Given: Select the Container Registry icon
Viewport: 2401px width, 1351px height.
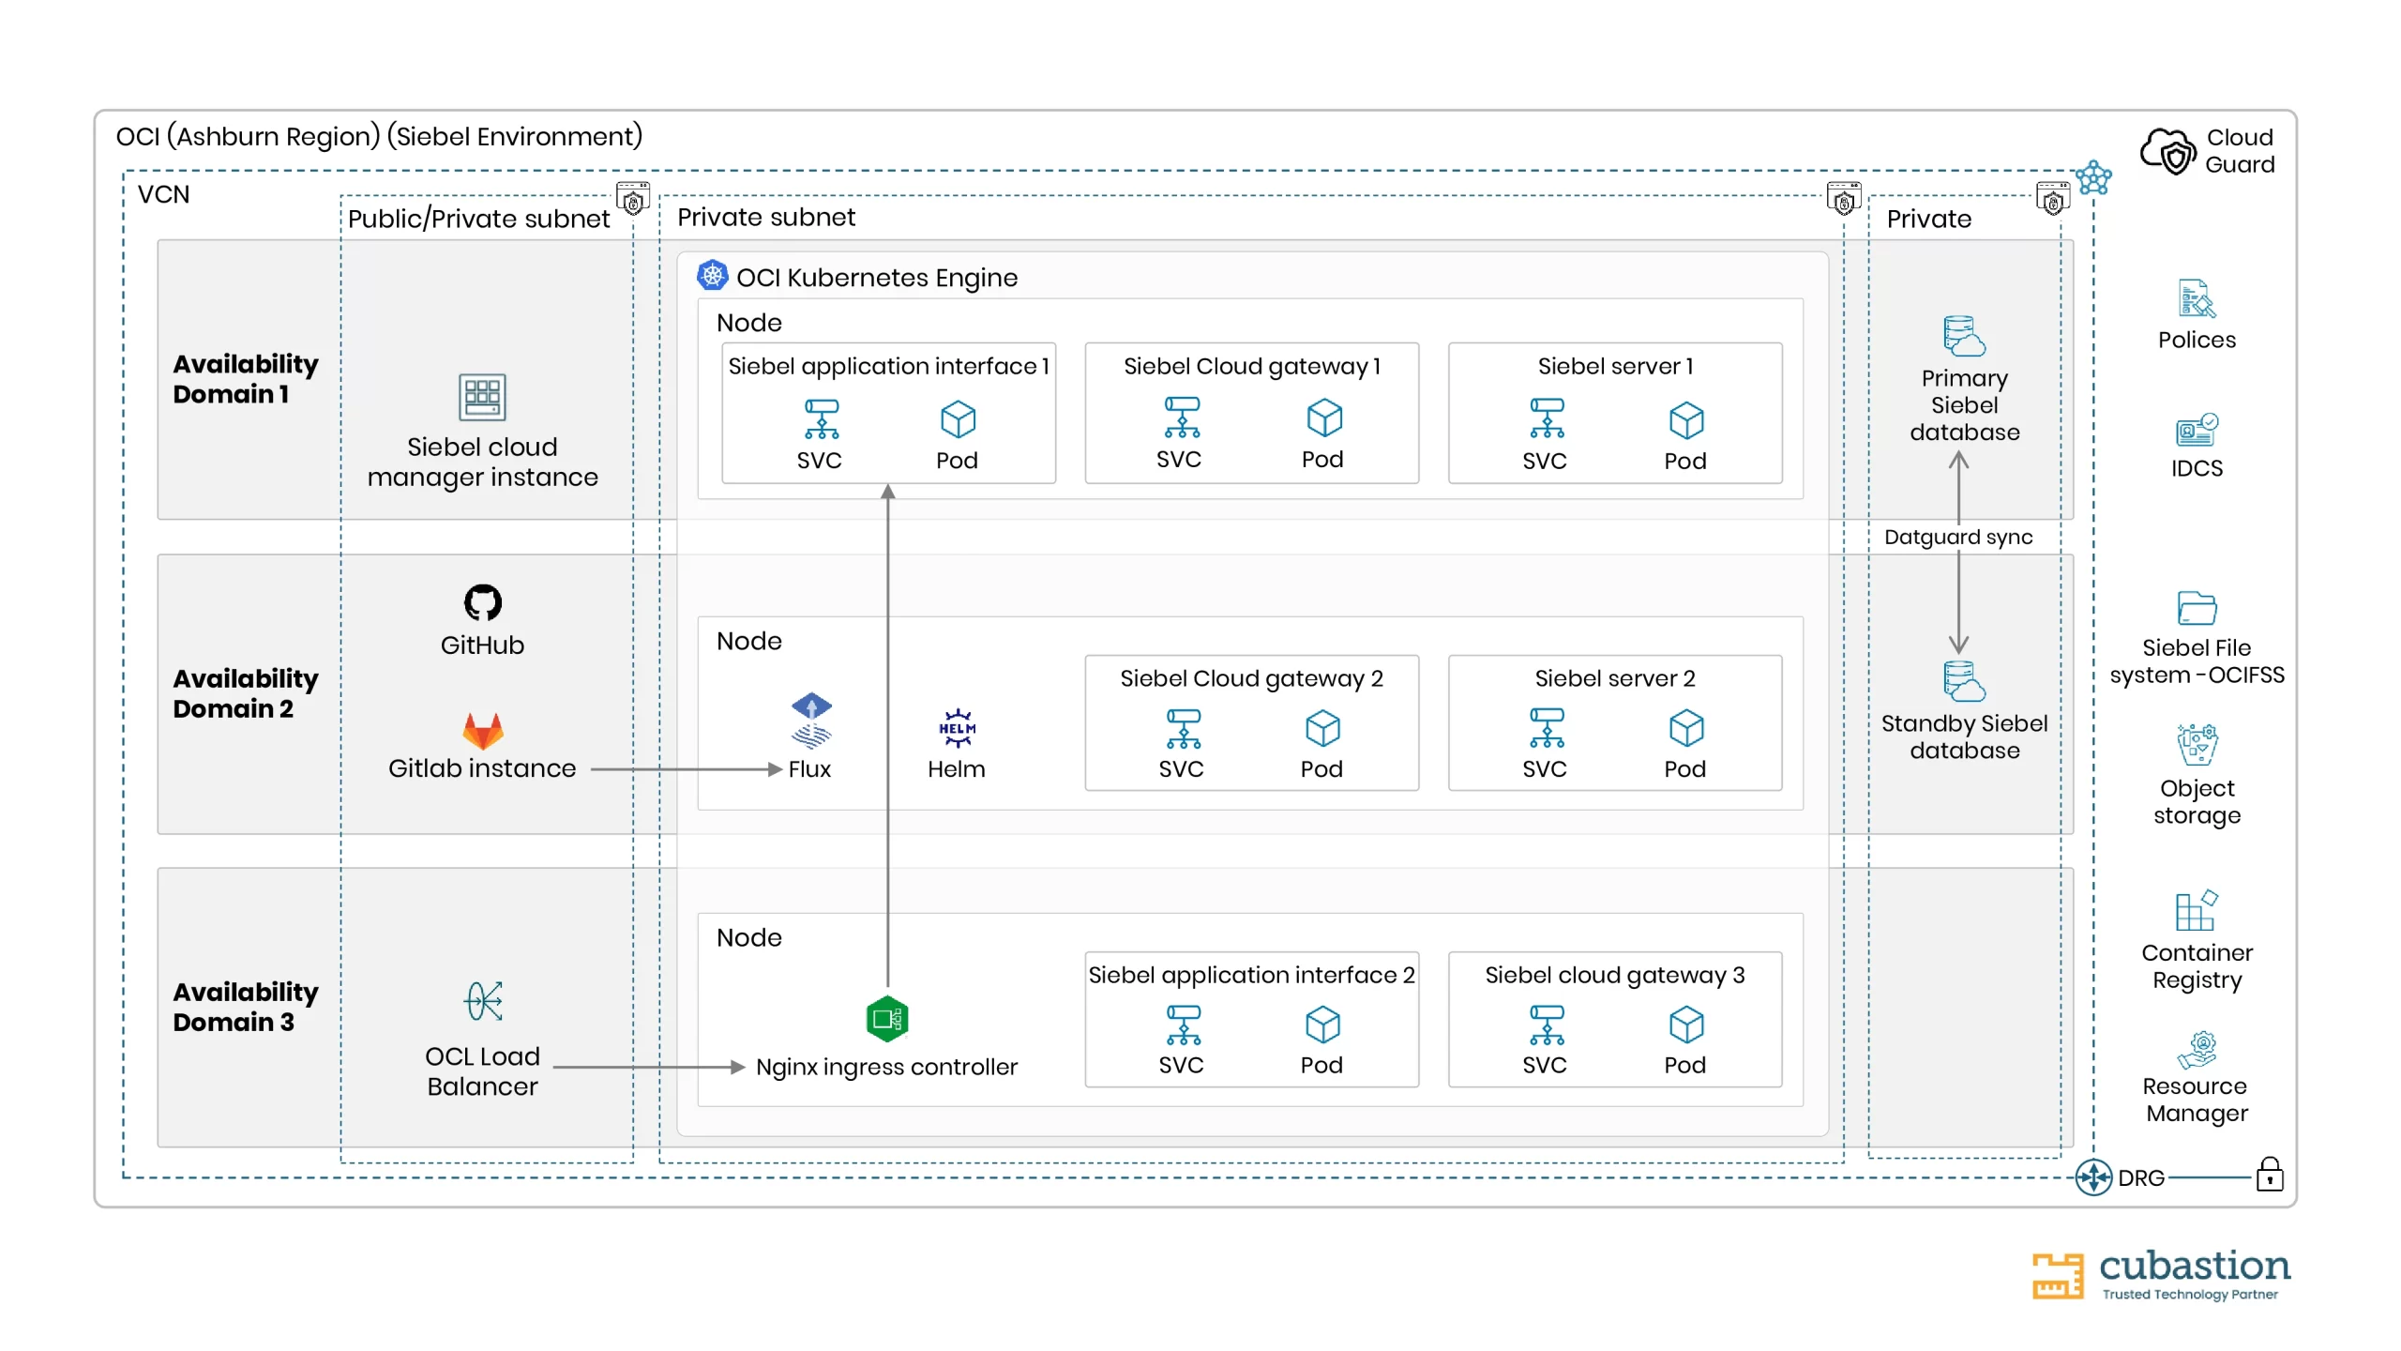Looking at the screenshot, I should tap(2196, 910).
